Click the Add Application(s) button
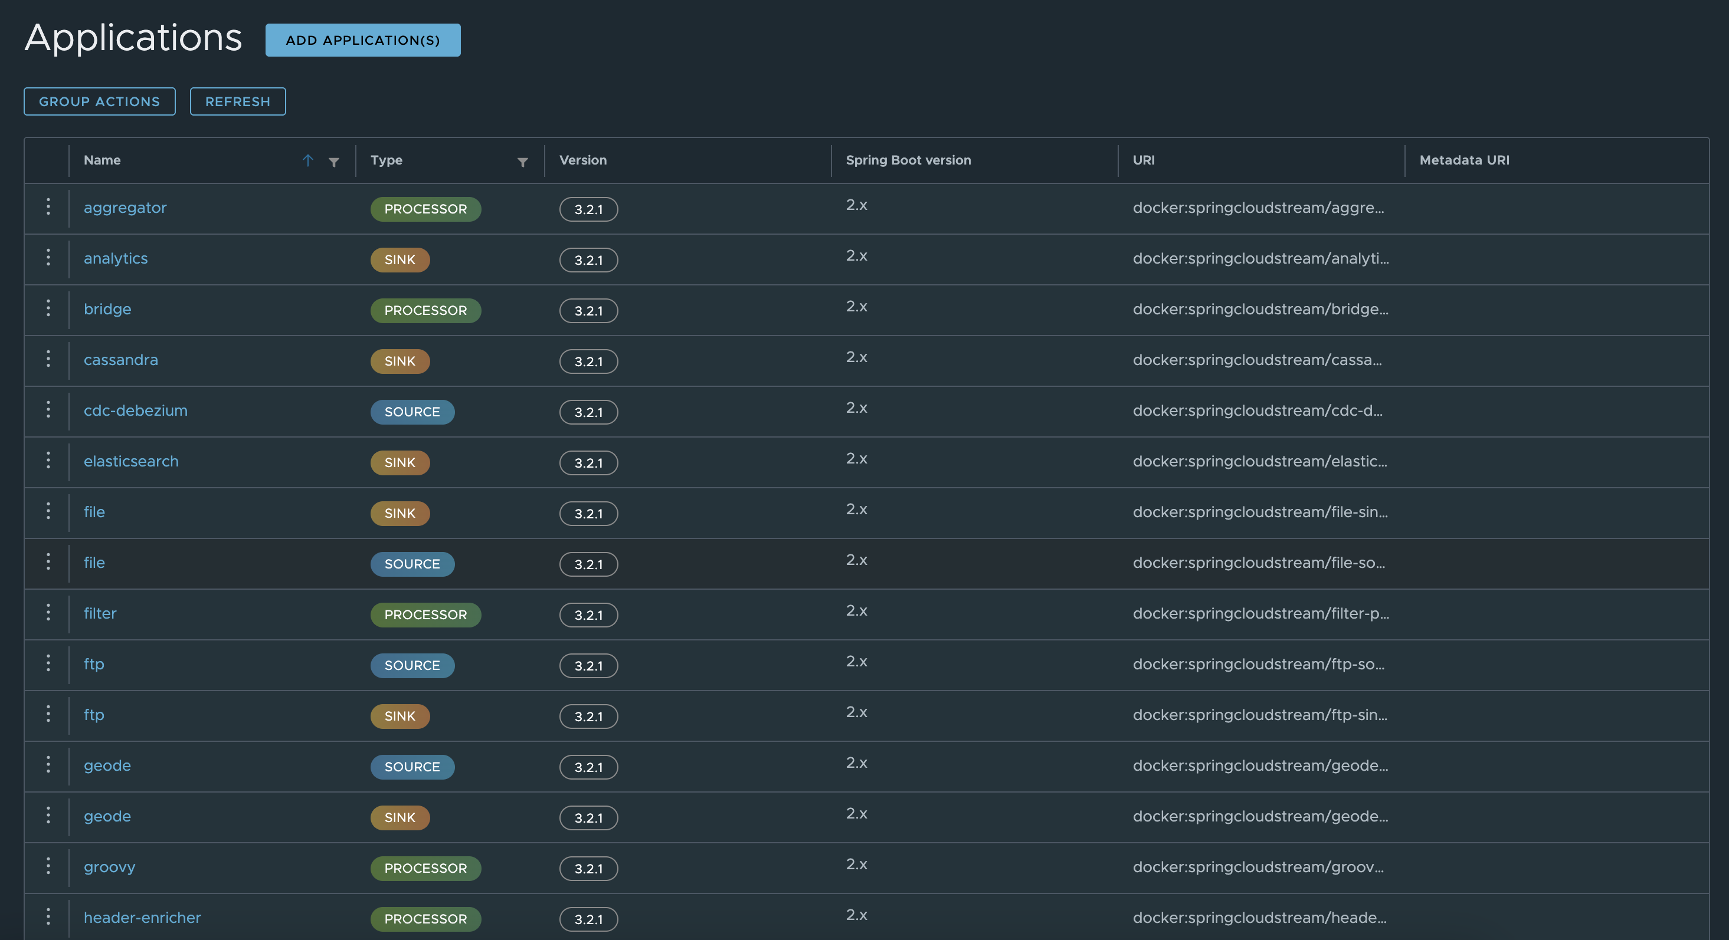This screenshot has height=940, width=1729. pos(363,40)
